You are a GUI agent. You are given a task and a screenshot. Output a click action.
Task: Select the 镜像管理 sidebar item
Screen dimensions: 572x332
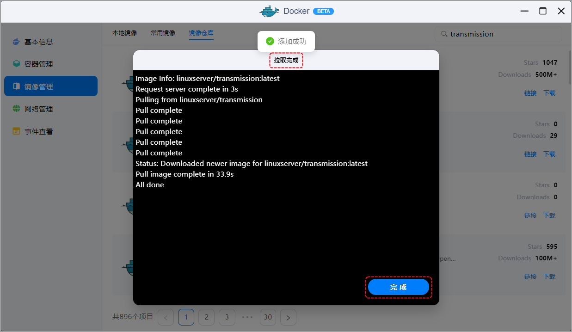click(39, 86)
